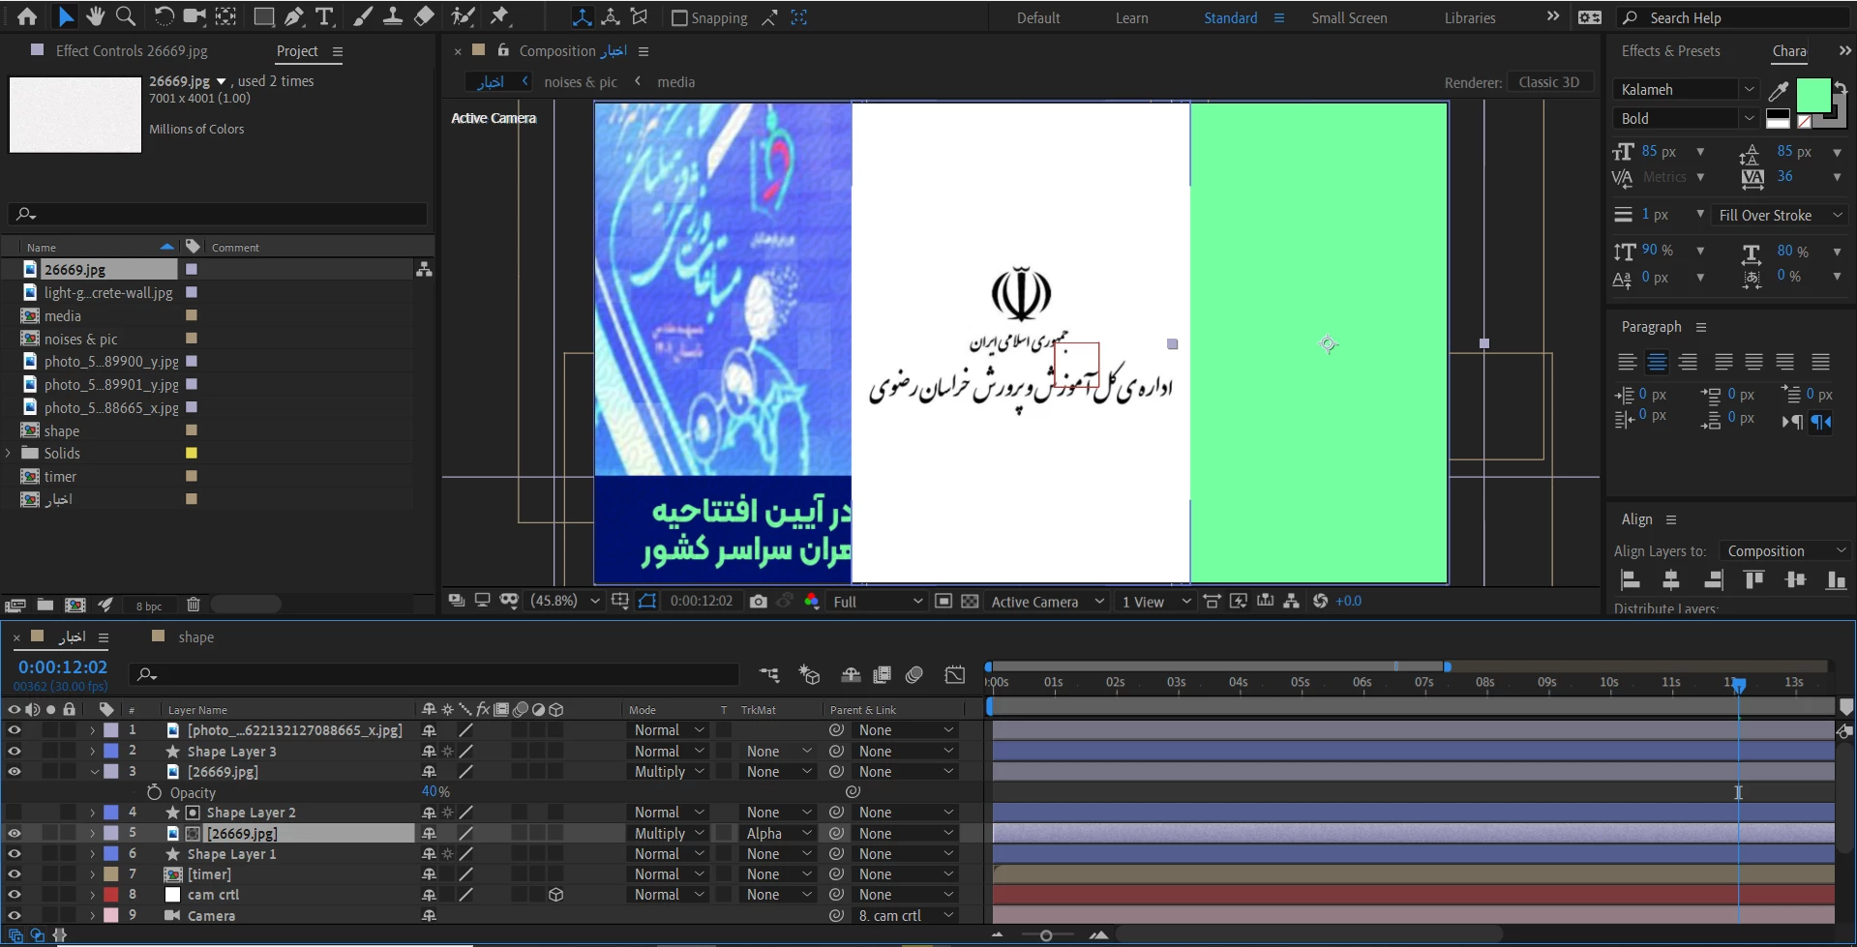Viewport: 1857px width, 947px height.
Task: Click the current time 0:00:12:02 in timeline
Action: [63, 666]
